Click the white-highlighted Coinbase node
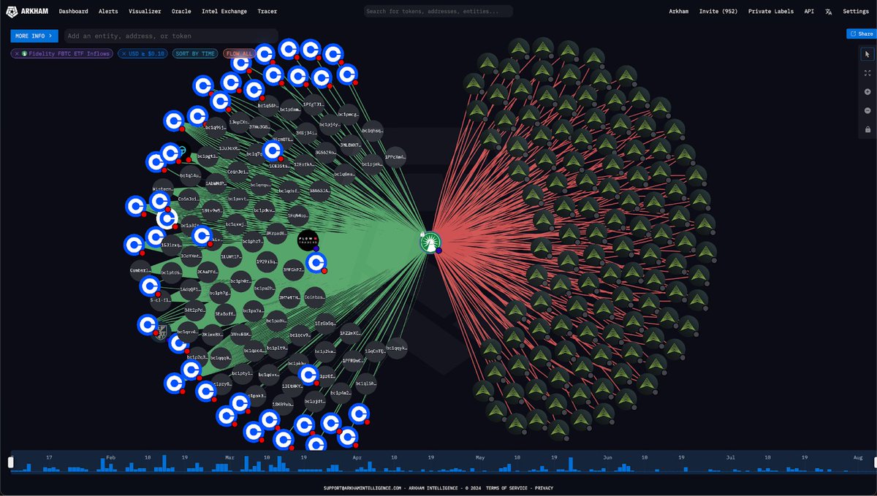The height and width of the screenshot is (496, 877). (x=167, y=218)
